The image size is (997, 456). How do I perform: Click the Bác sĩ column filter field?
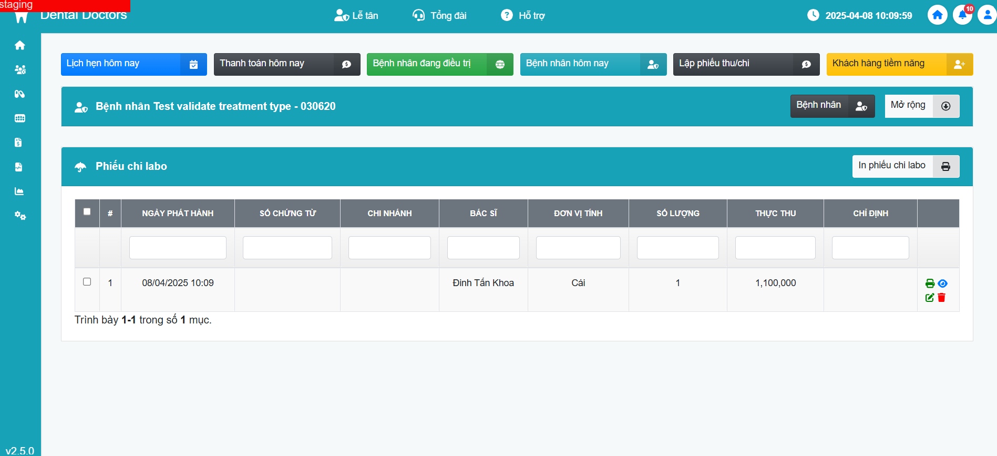[483, 248]
